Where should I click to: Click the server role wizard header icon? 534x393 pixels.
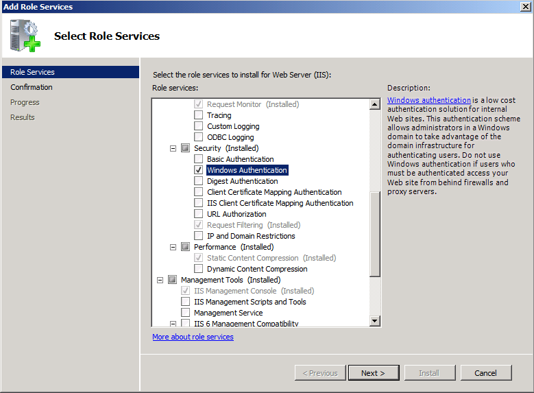coord(25,36)
